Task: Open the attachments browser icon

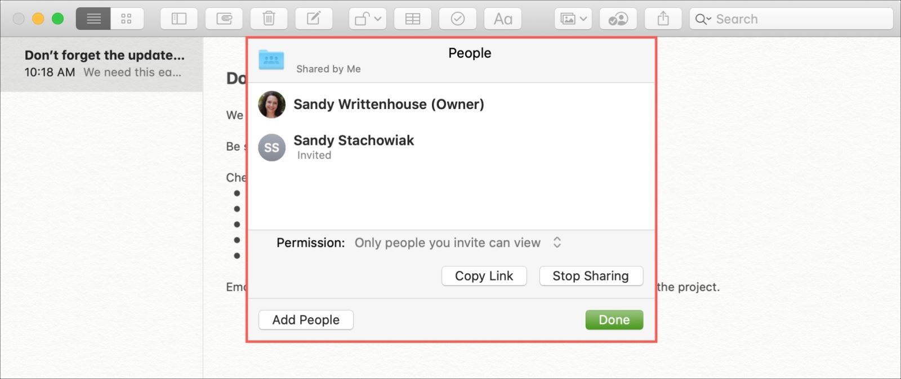Action: point(224,19)
